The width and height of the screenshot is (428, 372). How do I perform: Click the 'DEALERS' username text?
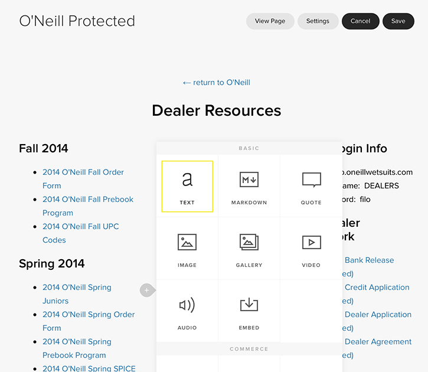(381, 186)
